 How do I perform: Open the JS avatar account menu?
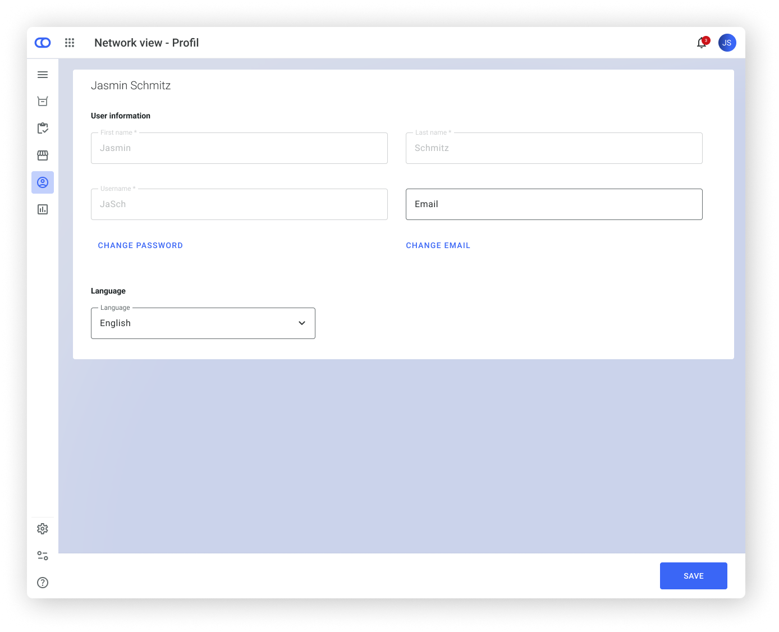click(x=727, y=43)
